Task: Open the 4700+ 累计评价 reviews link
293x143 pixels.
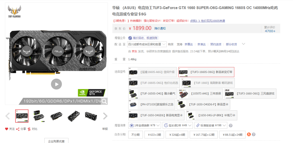Action: pyautogui.click(x=270, y=31)
